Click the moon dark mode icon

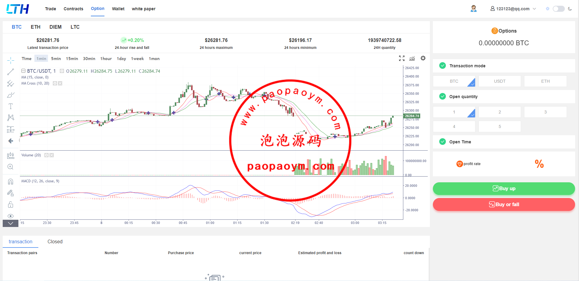click(x=570, y=9)
